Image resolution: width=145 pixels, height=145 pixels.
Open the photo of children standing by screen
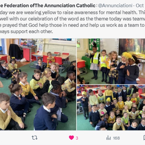click(111, 61)
